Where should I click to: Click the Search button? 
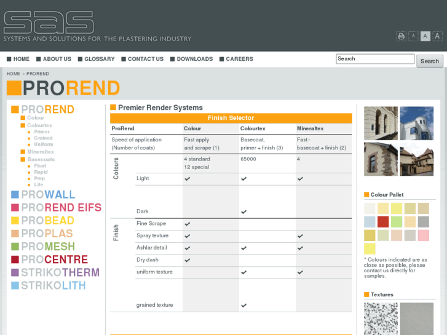pos(430,61)
